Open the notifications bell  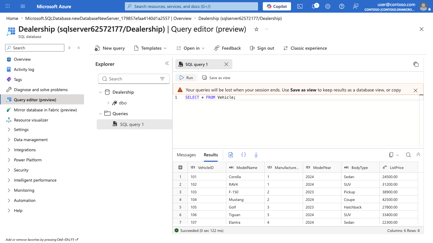pyautogui.click(x=314, y=6)
